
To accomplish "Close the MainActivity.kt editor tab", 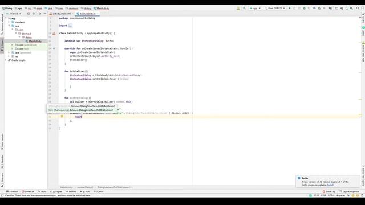I will [x=98, y=14].
